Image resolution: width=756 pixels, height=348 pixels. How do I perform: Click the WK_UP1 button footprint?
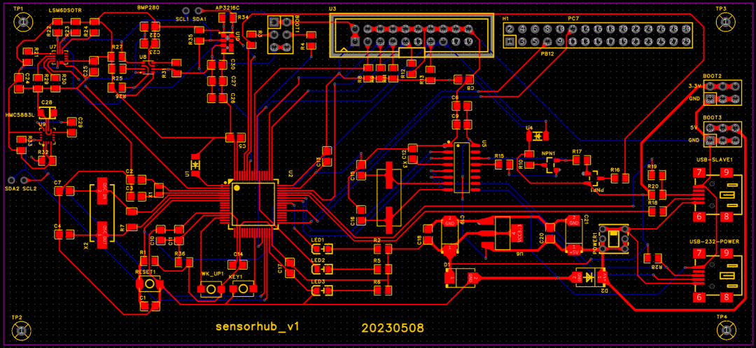click(212, 288)
